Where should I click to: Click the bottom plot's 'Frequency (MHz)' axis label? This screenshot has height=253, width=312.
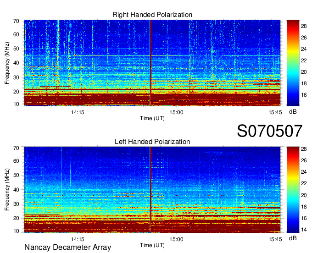click(x=7, y=190)
